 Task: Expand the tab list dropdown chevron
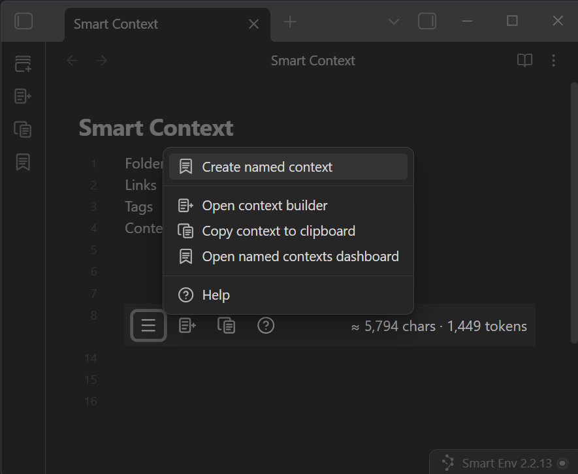pos(394,22)
